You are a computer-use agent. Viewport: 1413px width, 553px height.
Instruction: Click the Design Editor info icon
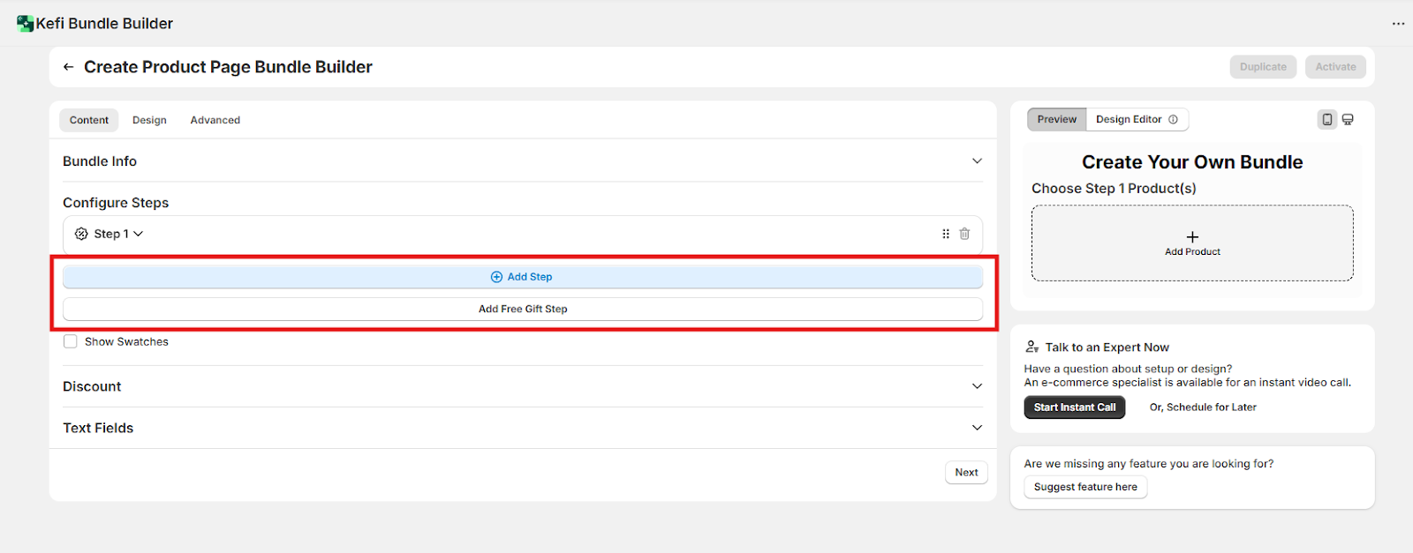click(1173, 119)
